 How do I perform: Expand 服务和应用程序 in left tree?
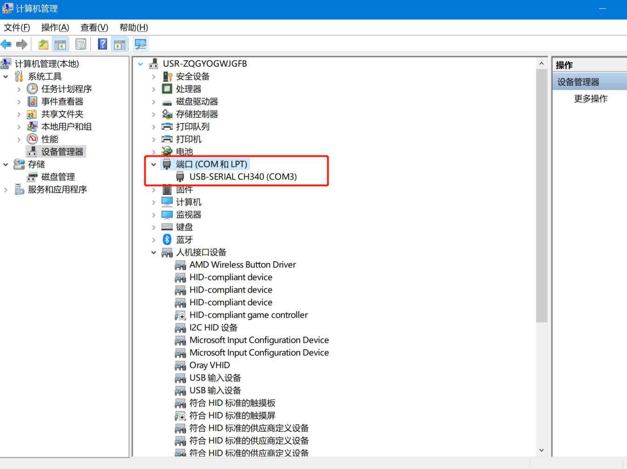[6, 190]
